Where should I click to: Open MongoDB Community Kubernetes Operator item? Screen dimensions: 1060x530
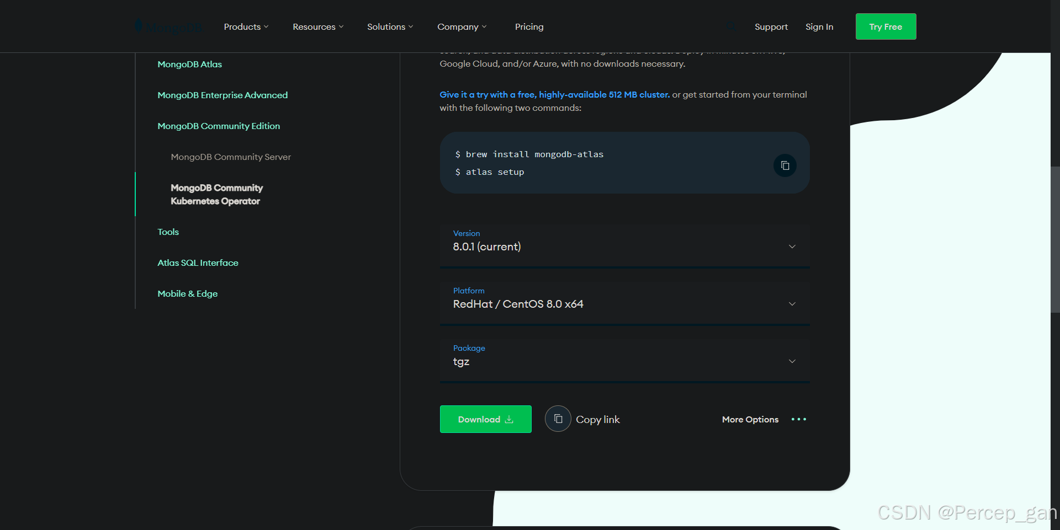(x=216, y=194)
